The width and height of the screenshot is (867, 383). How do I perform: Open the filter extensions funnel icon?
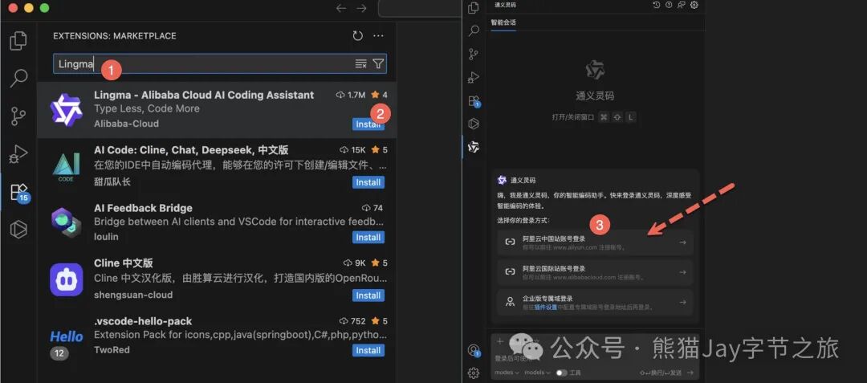pos(378,64)
